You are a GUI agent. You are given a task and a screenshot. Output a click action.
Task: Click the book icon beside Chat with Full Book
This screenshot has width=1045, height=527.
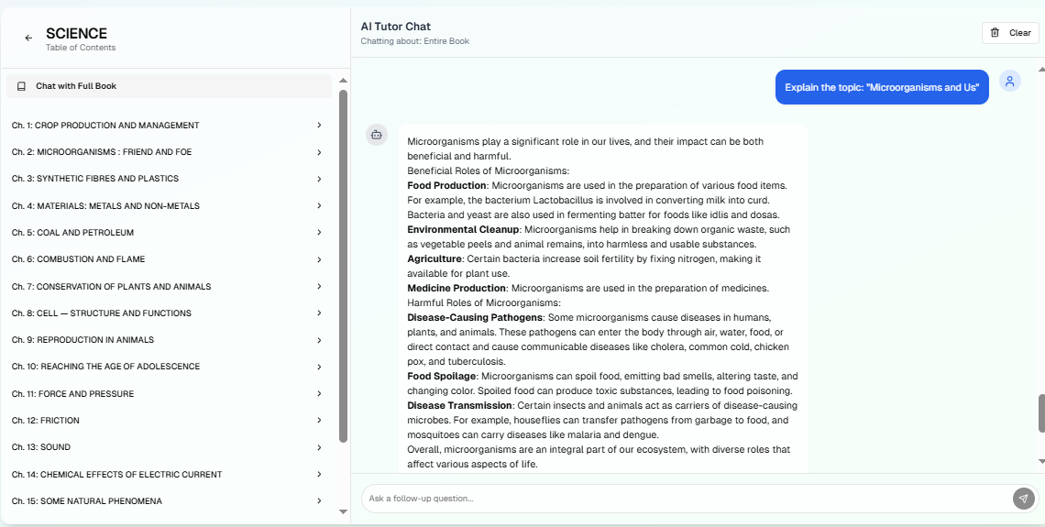tap(22, 86)
